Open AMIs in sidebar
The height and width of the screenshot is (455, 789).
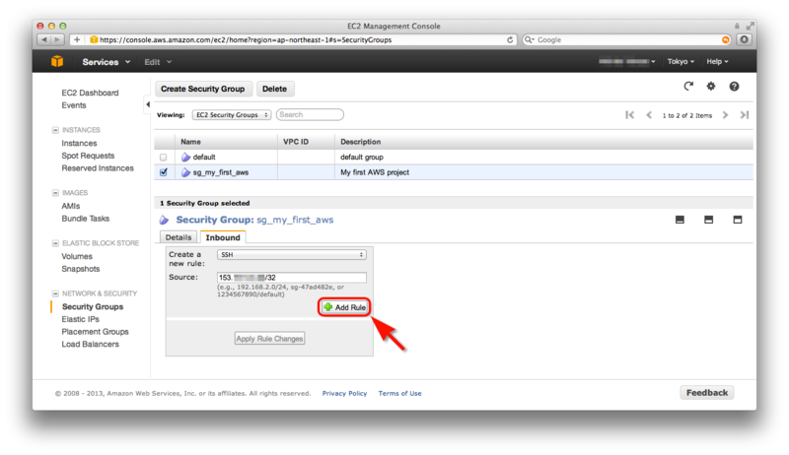point(70,206)
